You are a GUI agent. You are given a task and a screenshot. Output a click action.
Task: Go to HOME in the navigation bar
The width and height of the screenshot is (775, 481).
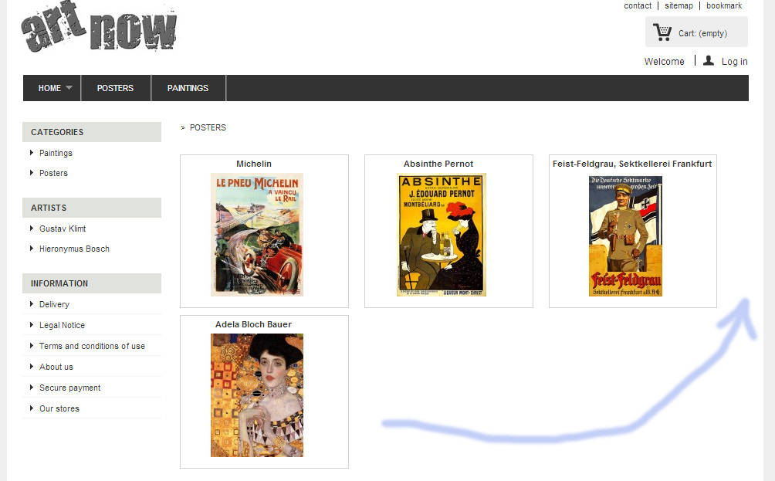(x=49, y=88)
